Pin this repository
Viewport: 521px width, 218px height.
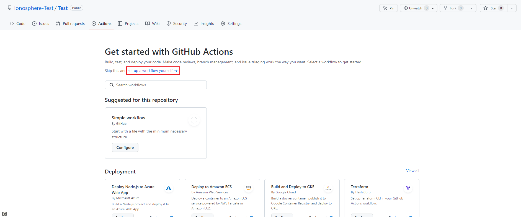coord(388,8)
